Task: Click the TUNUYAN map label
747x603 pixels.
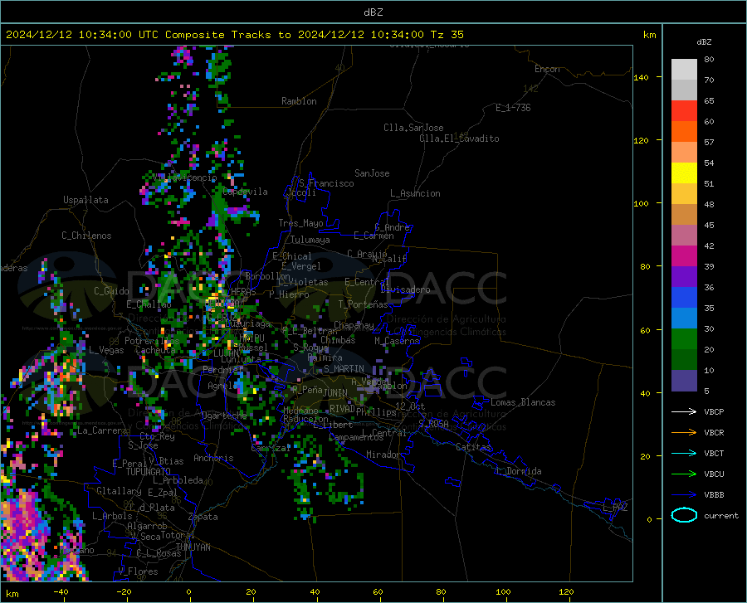Action: click(x=193, y=547)
